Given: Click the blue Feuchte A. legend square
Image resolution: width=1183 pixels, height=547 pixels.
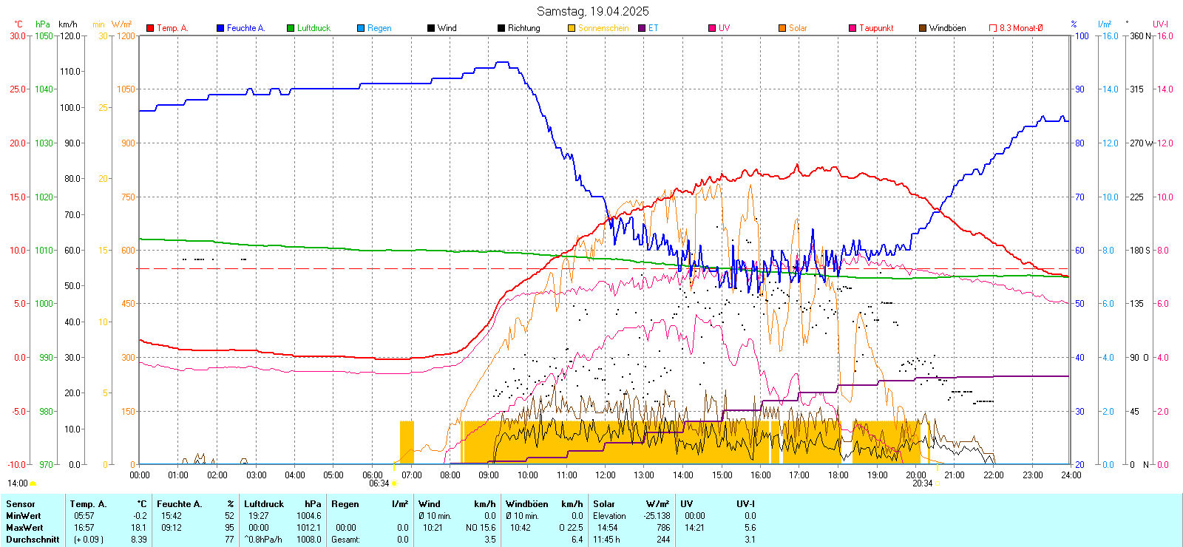Looking at the screenshot, I should click(x=220, y=28).
